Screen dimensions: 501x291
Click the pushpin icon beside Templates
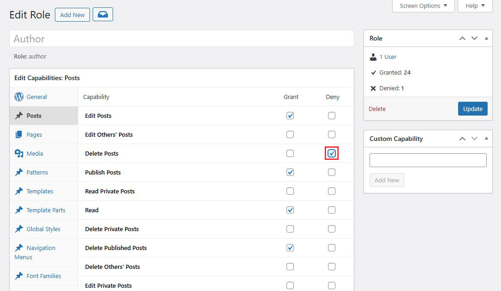[x=19, y=191]
